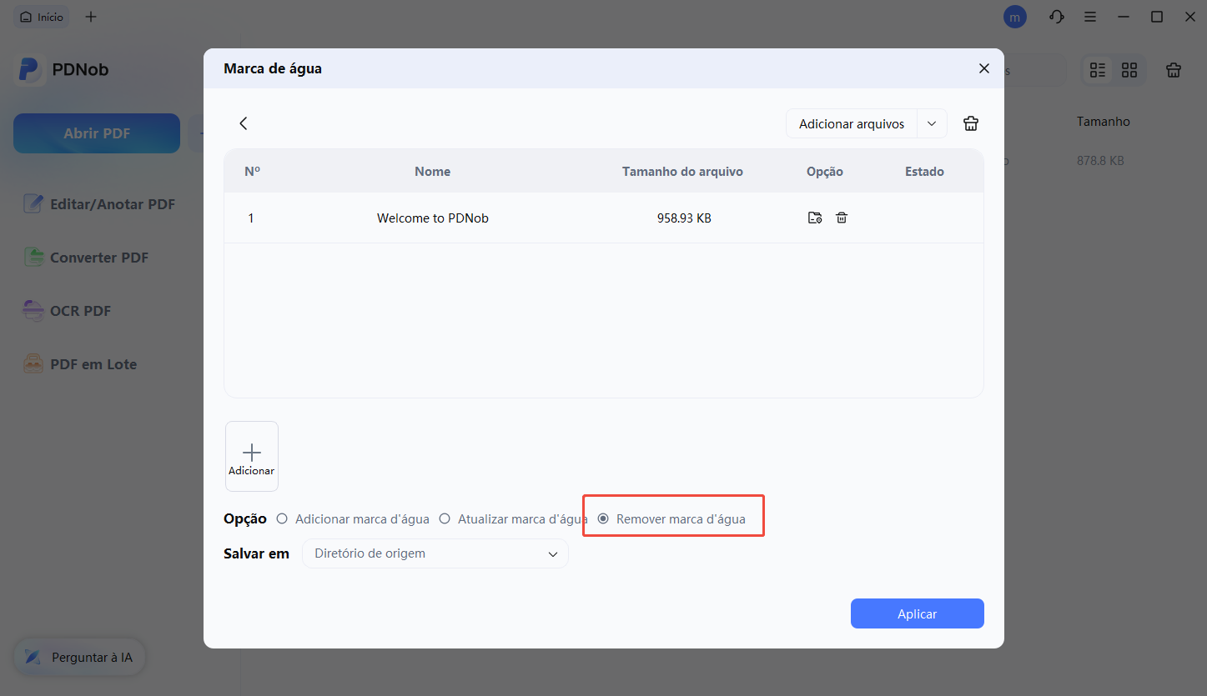
Task: Select the OCR PDF sidebar icon
Action: point(33,310)
